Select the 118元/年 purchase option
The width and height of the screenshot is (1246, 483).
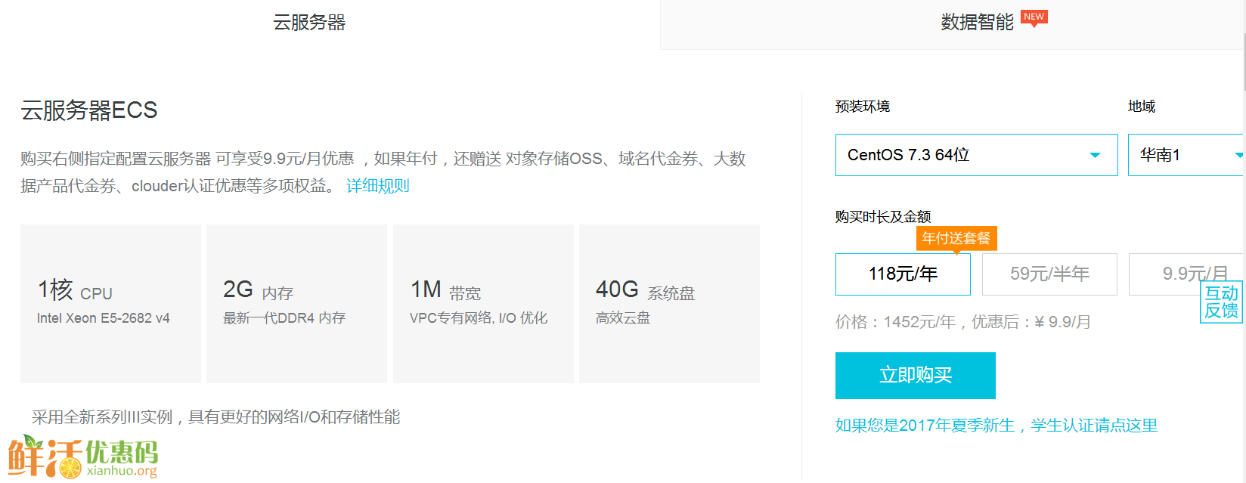(x=903, y=274)
